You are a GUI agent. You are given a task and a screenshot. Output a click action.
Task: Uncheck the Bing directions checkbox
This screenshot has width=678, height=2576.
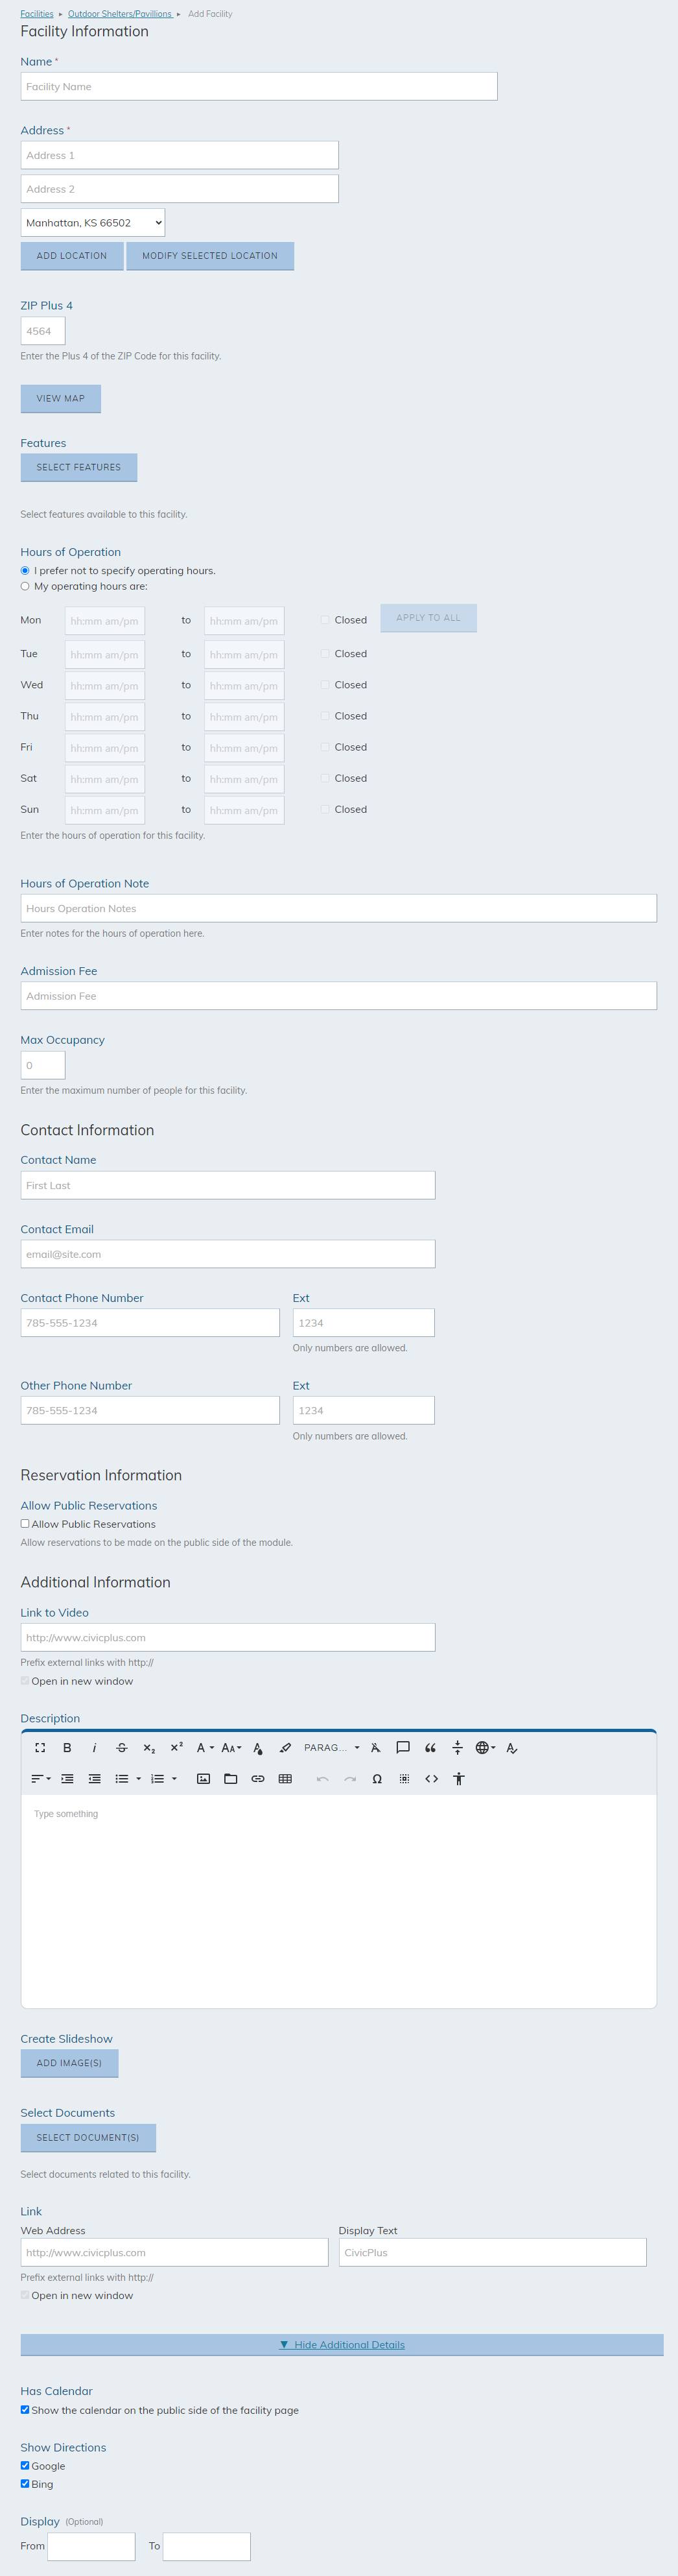[x=25, y=2484]
